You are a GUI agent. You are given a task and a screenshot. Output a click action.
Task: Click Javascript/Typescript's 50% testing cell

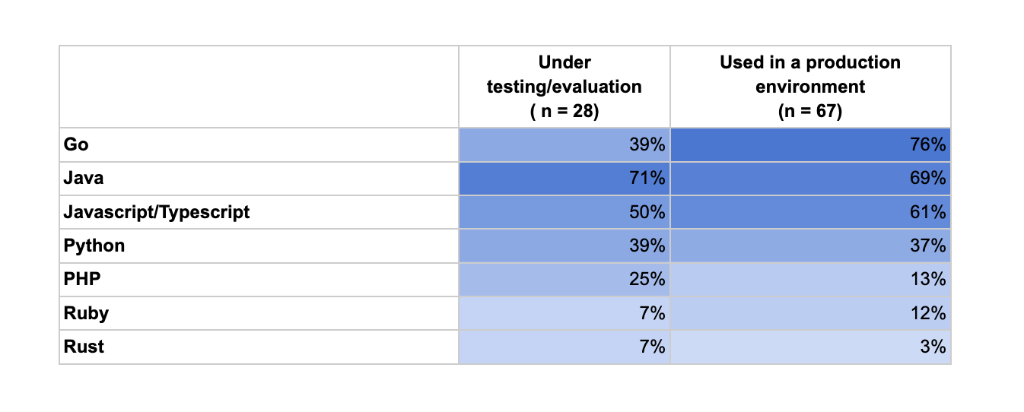point(564,212)
